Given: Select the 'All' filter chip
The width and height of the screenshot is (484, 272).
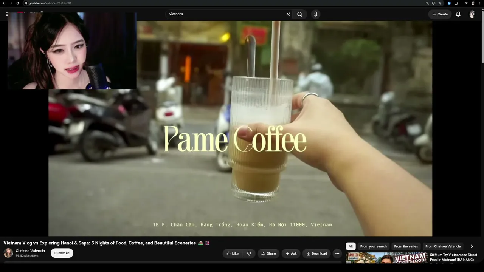Looking at the screenshot, I should click(x=351, y=246).
